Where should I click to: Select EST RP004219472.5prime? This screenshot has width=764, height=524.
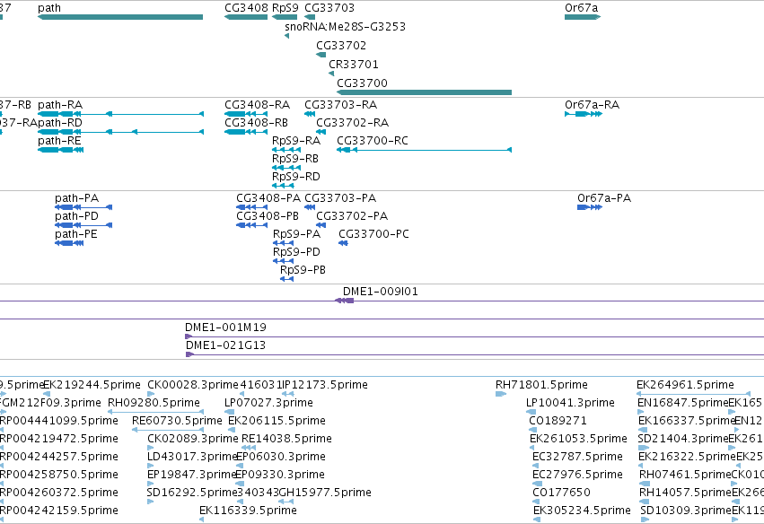click(59, 439)
